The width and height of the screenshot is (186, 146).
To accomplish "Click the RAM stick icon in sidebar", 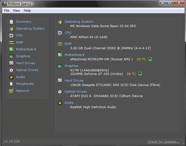I will [x=11, y=43].
